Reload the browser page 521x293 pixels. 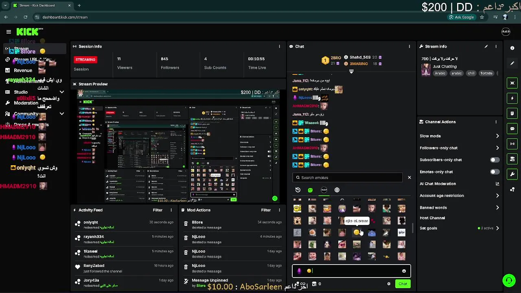tap(25, 17)
